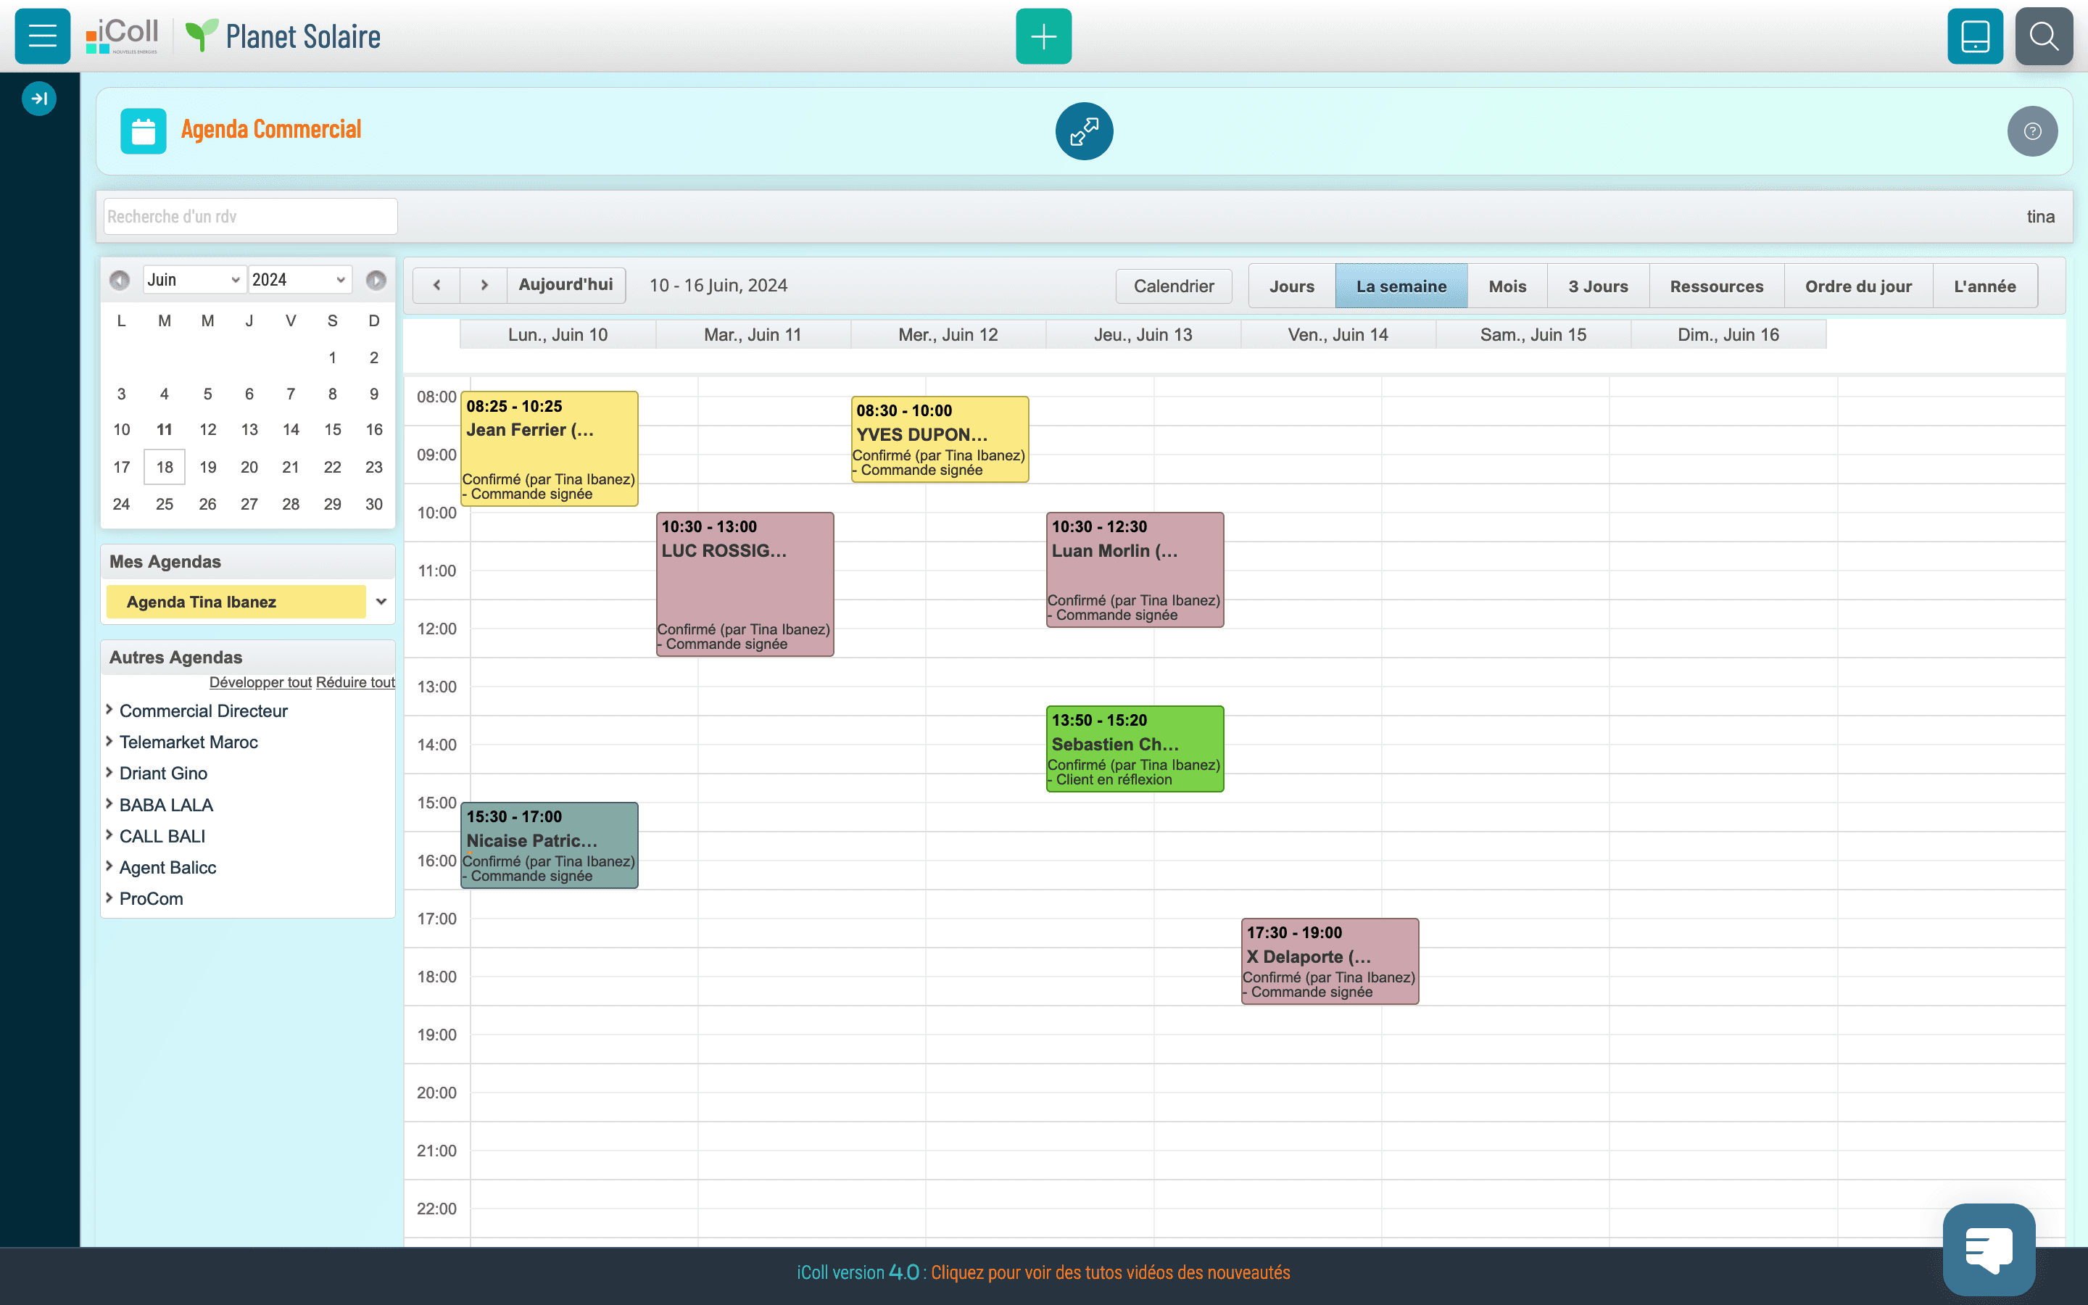Expand the sidebar with arrow icon
2088x1305 pixels.
39,99
